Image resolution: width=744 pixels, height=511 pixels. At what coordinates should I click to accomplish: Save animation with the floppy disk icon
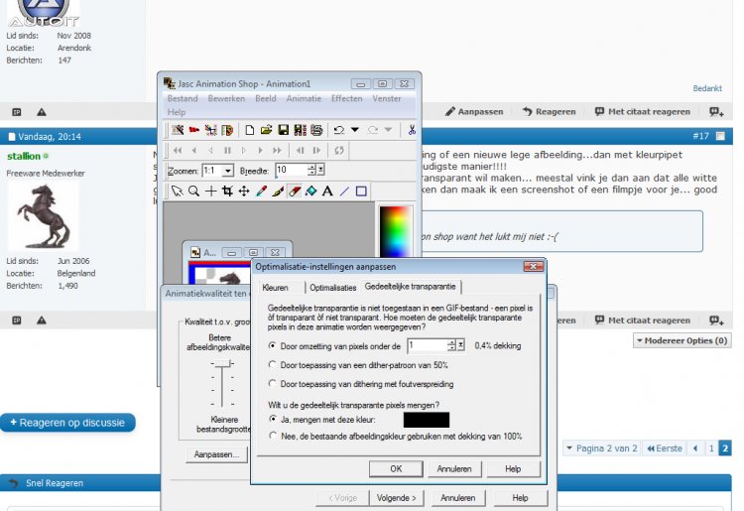(284, 130)
